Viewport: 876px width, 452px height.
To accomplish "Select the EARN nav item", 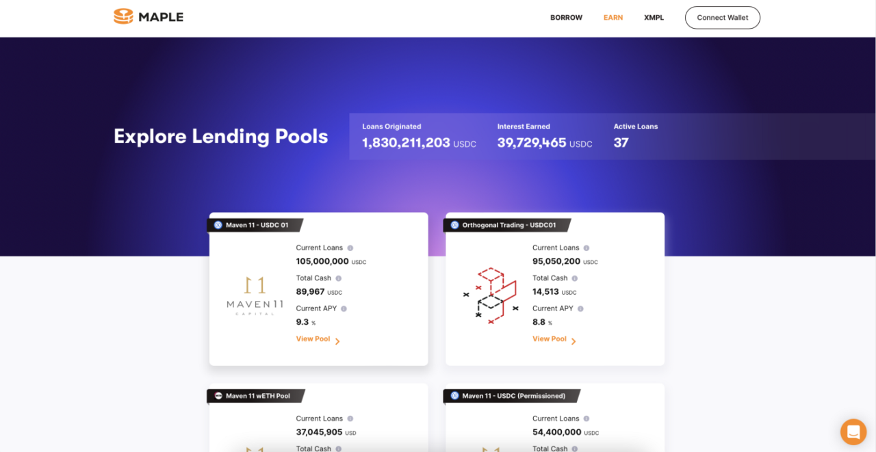I will (x=613, y=18).
